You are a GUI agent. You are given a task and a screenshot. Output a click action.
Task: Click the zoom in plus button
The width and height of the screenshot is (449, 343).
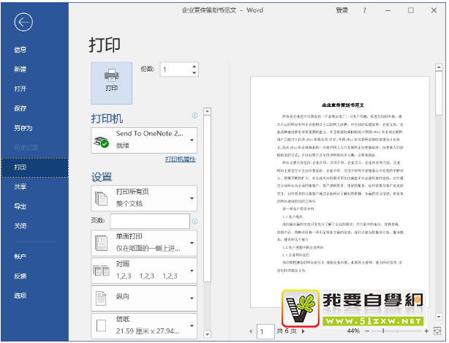click(x=426, y=331)
